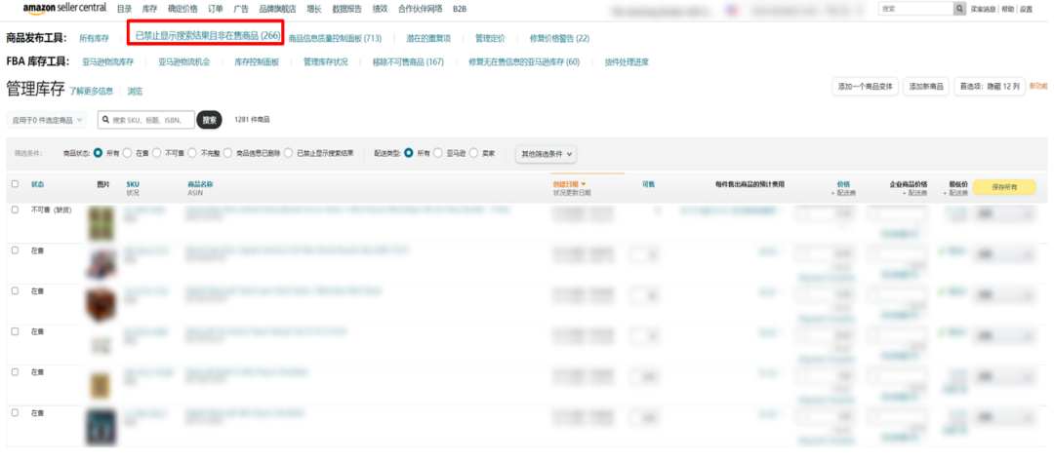Open thumbnail of the 不可售 (缺货) product

(x=101, y=223)
